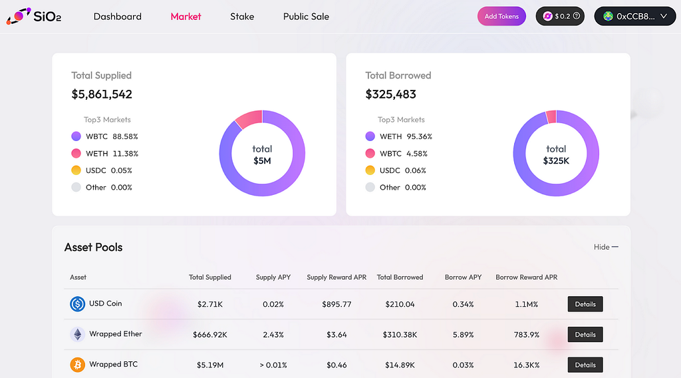Open the Market tab
Screen dimensions: 681x378
(186, 17)
